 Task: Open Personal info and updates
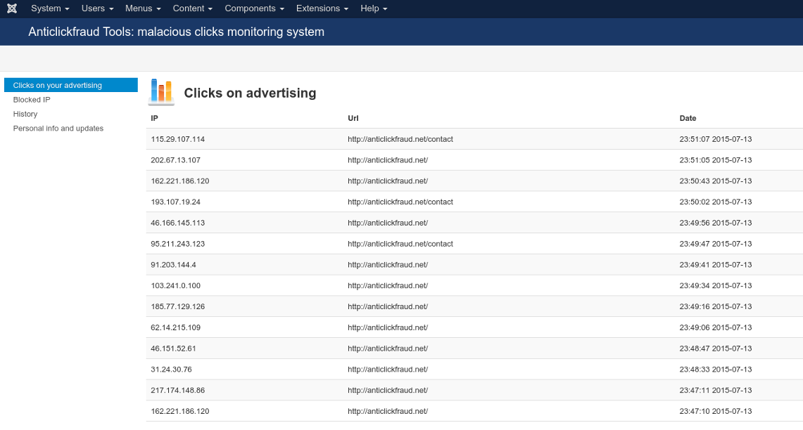pyautogui.click(x=58, y=129)
